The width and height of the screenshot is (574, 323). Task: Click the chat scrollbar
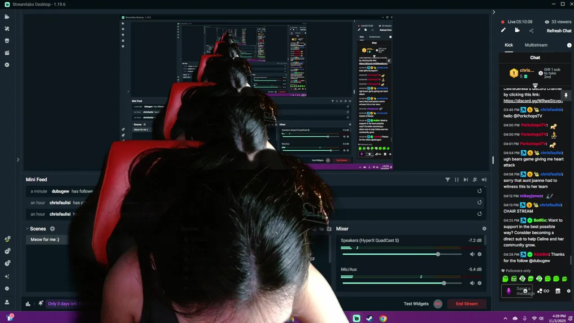pyautogui.click(x=570, y=260)
